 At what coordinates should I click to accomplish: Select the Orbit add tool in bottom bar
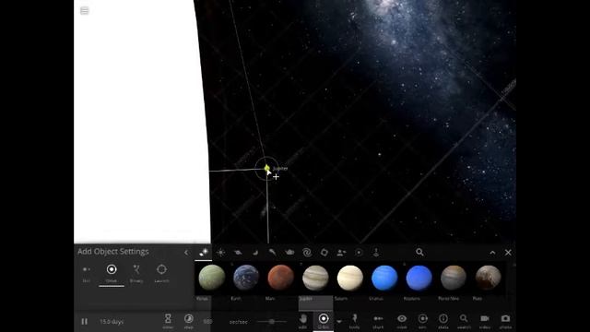pos(324,321)
